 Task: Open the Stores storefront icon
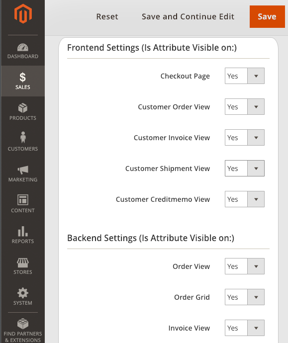coord(23,262)
